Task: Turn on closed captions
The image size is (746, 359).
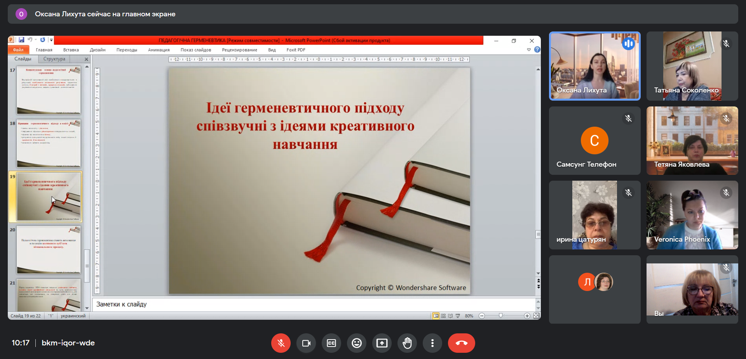Action: (331, 343)
